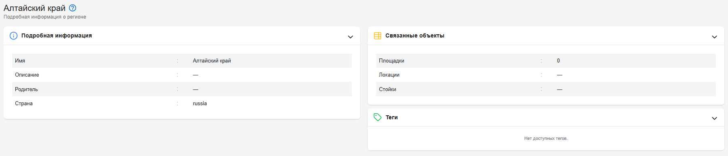
Task: Click the dash value in Описание row
Action: [x=196, y=75]
